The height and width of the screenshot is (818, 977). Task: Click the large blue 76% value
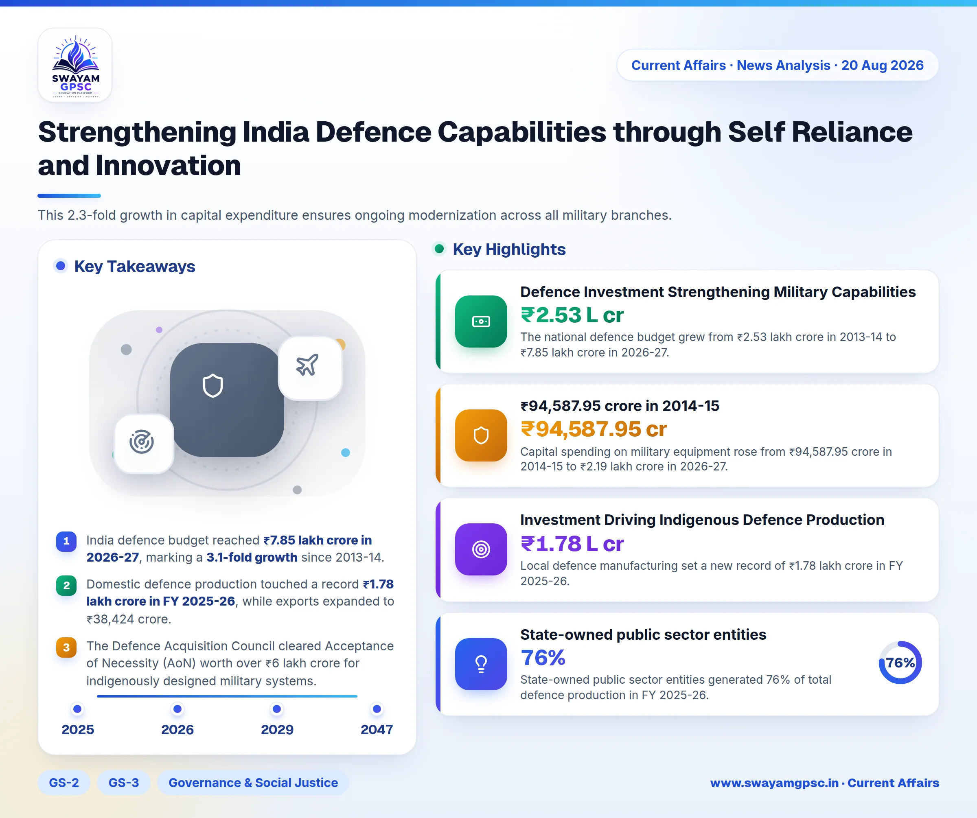point(543,658)
